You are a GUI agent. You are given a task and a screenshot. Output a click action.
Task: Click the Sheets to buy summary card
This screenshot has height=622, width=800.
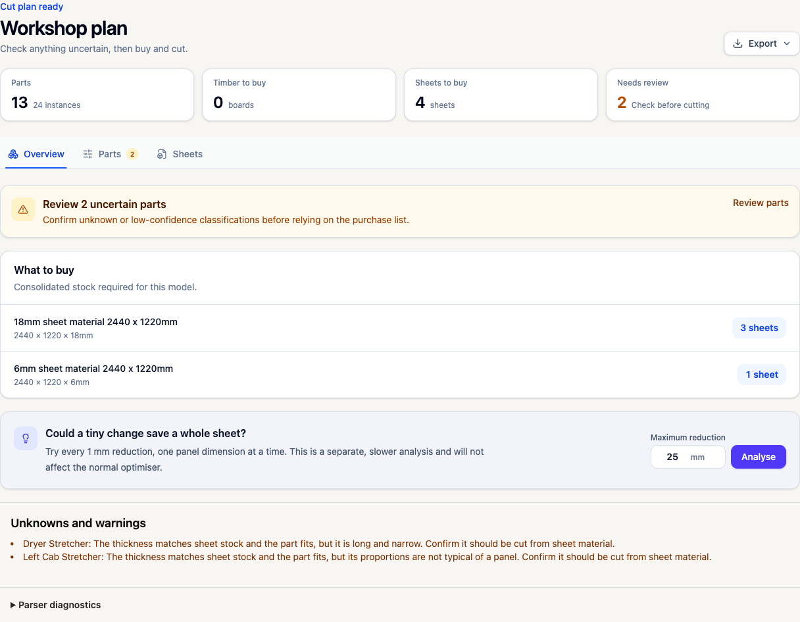(501, 95)
